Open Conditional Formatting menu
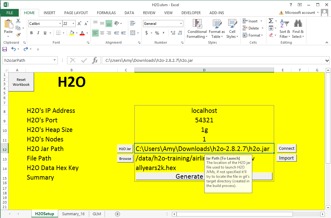The height and width of the screenshot is (218, 331). click(197, 29)
